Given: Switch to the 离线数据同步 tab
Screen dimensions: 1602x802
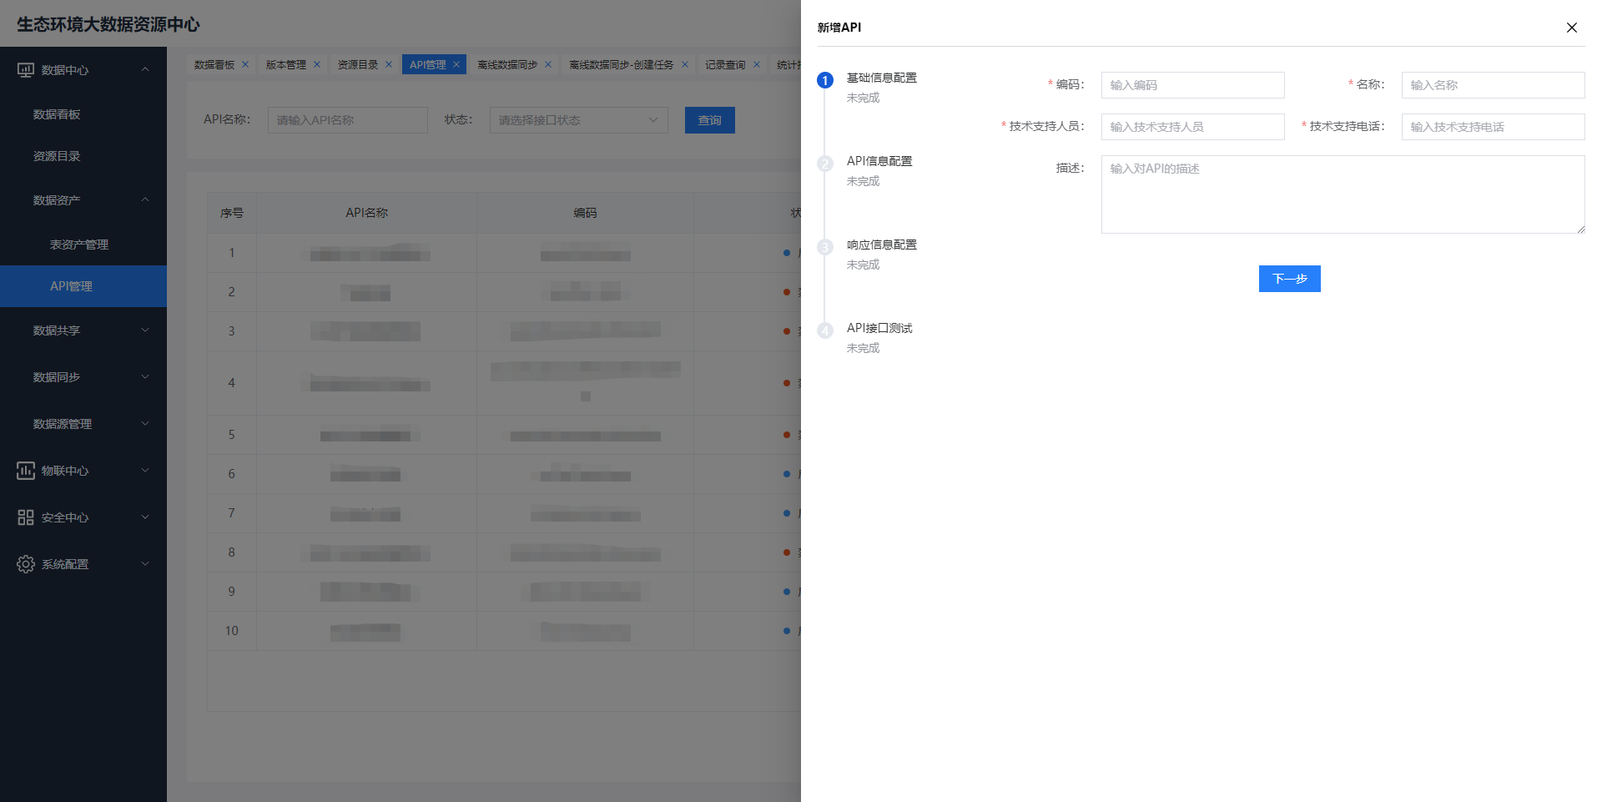Looking at the screenshot, I should (x=507, y=64).
